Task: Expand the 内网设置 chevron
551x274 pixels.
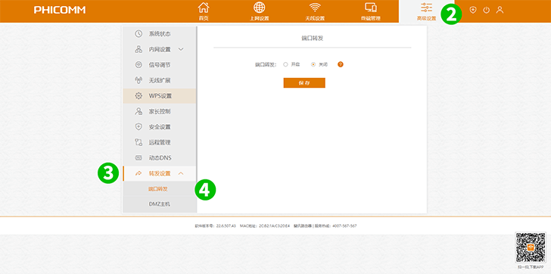Action: tap(181, 49)
